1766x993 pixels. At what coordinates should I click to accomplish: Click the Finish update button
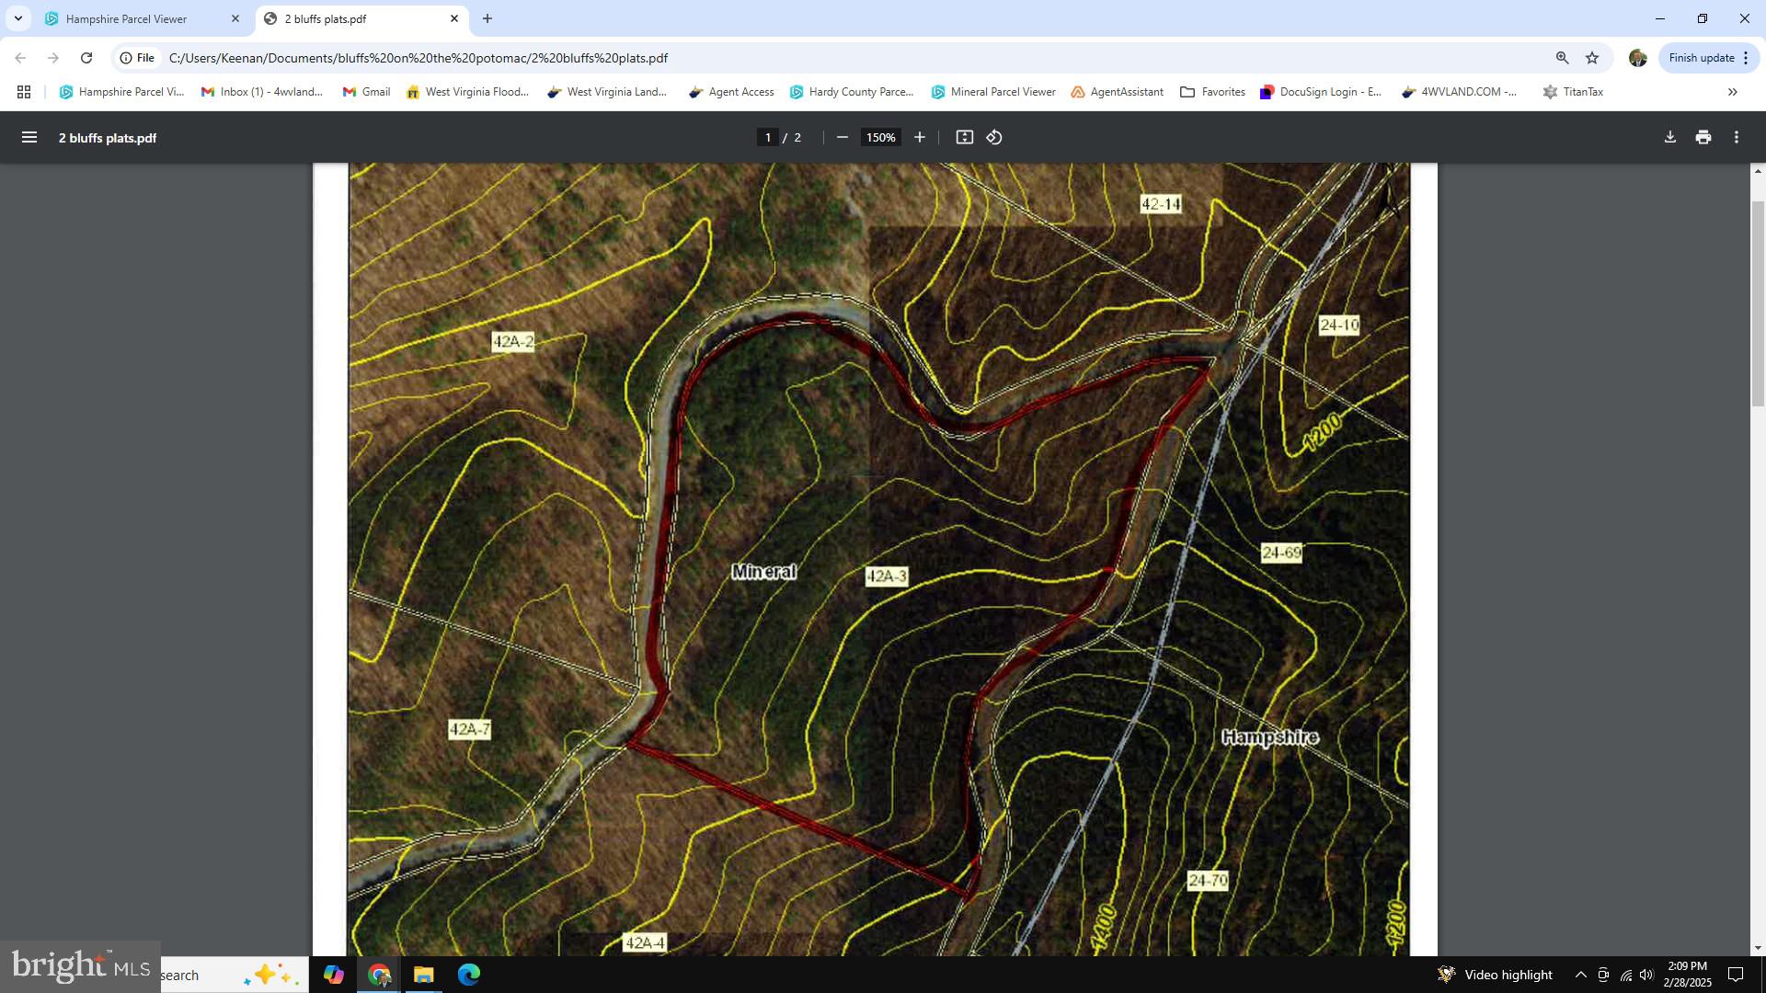(x=1702, y=58)
